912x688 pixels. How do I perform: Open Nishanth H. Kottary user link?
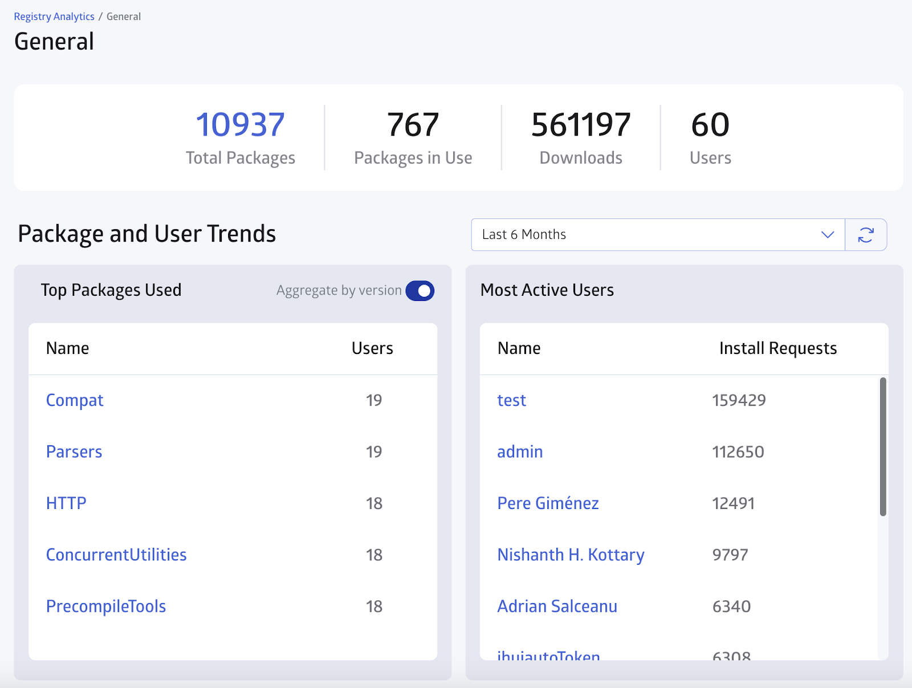click(571, 555)
